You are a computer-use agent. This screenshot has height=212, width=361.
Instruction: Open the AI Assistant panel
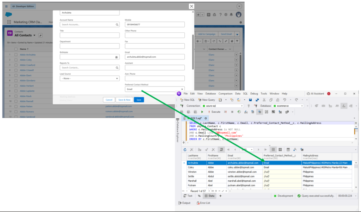pyautogui.click(x=316, y=94)
